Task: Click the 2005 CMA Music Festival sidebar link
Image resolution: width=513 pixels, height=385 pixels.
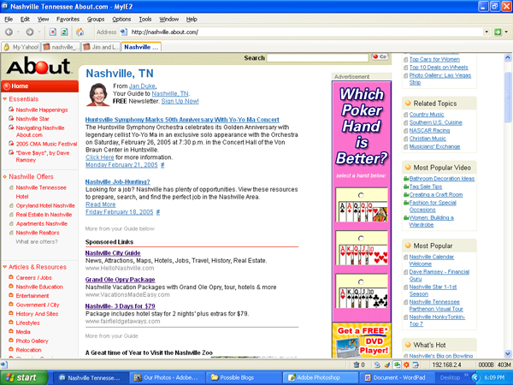Action: coord(46,144)
